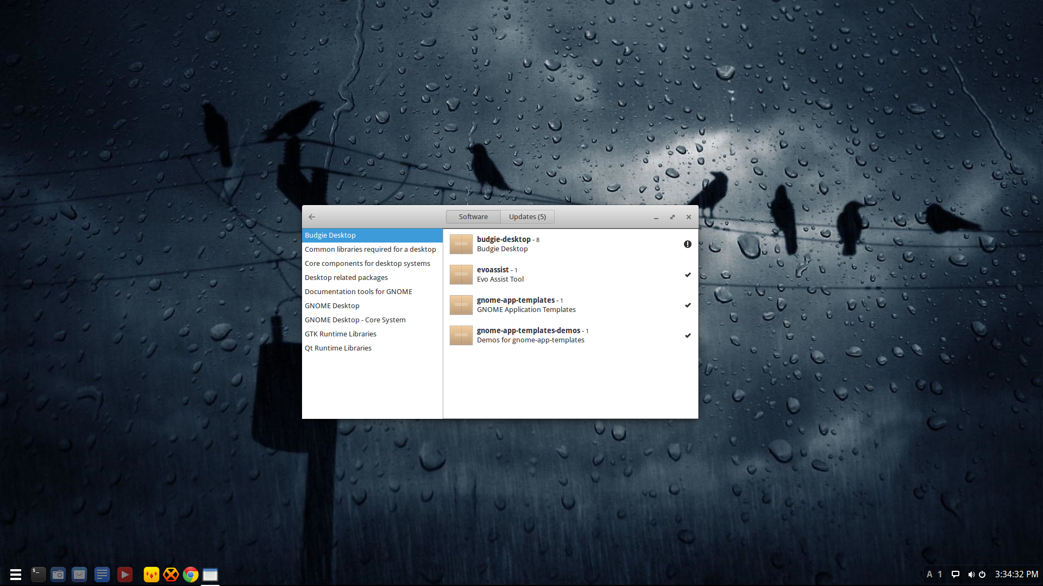Click the active window icon in the panel
The height and width of the screenshot is (586, 1043).
(210, 575)
